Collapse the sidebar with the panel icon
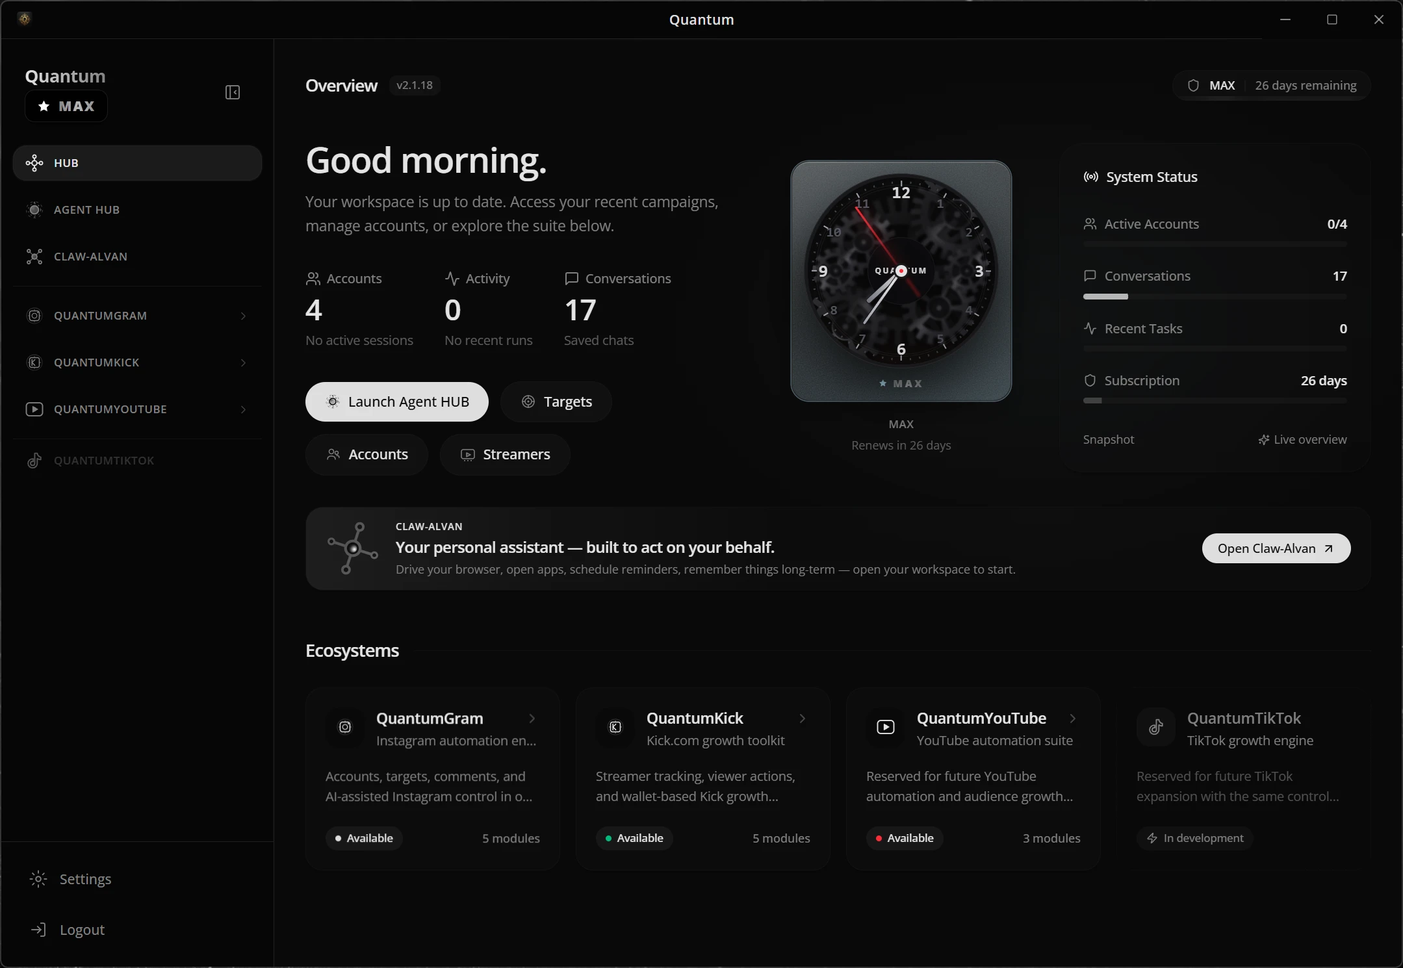Screen dimensions: 1403x968 [233, 92]
